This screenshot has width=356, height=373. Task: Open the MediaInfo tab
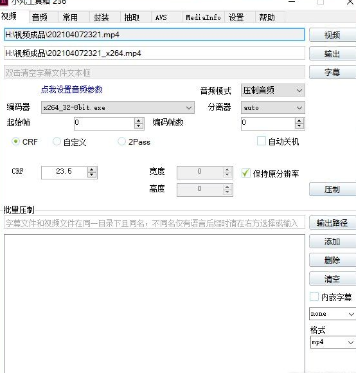tap(203, 17)
